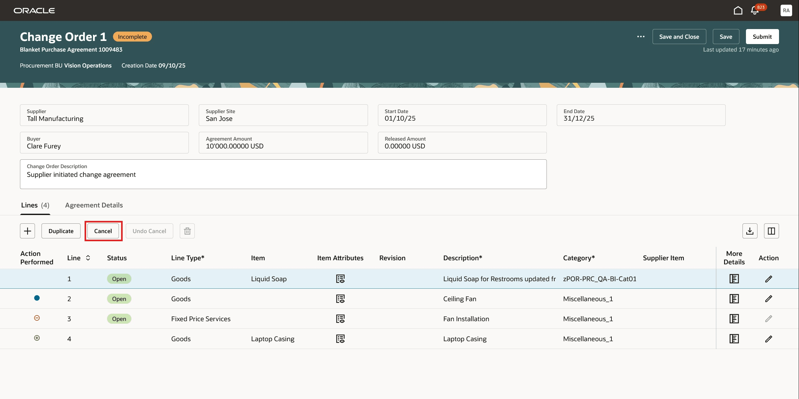Sort the table by the Line column
Image resolution: width=799 pixels, height=399 pixels.
[88, 258]
